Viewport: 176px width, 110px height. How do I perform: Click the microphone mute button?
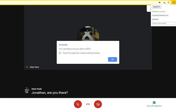click(x=78, y=104)
